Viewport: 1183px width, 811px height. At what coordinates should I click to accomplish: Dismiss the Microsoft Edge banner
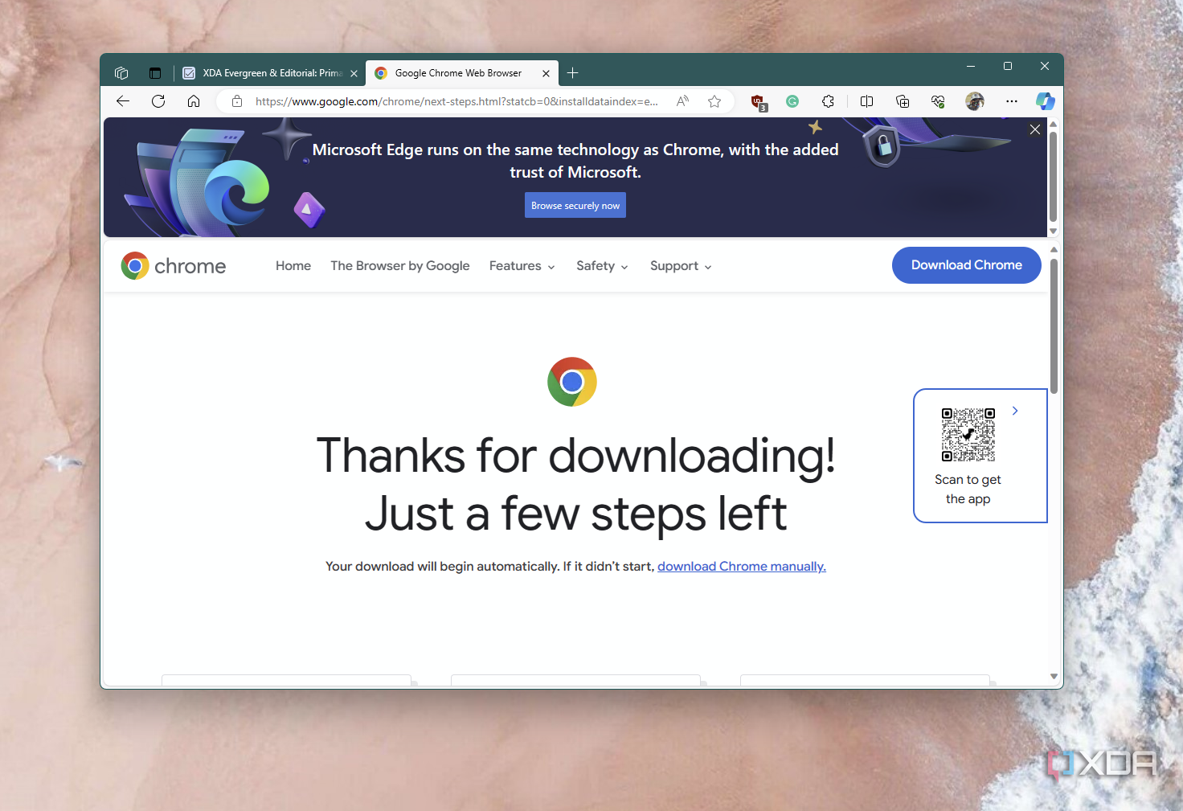1035,129
